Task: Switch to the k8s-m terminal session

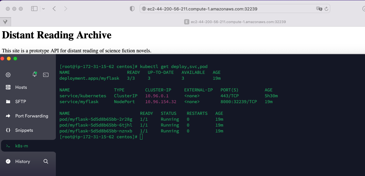Action: point(28,146)
